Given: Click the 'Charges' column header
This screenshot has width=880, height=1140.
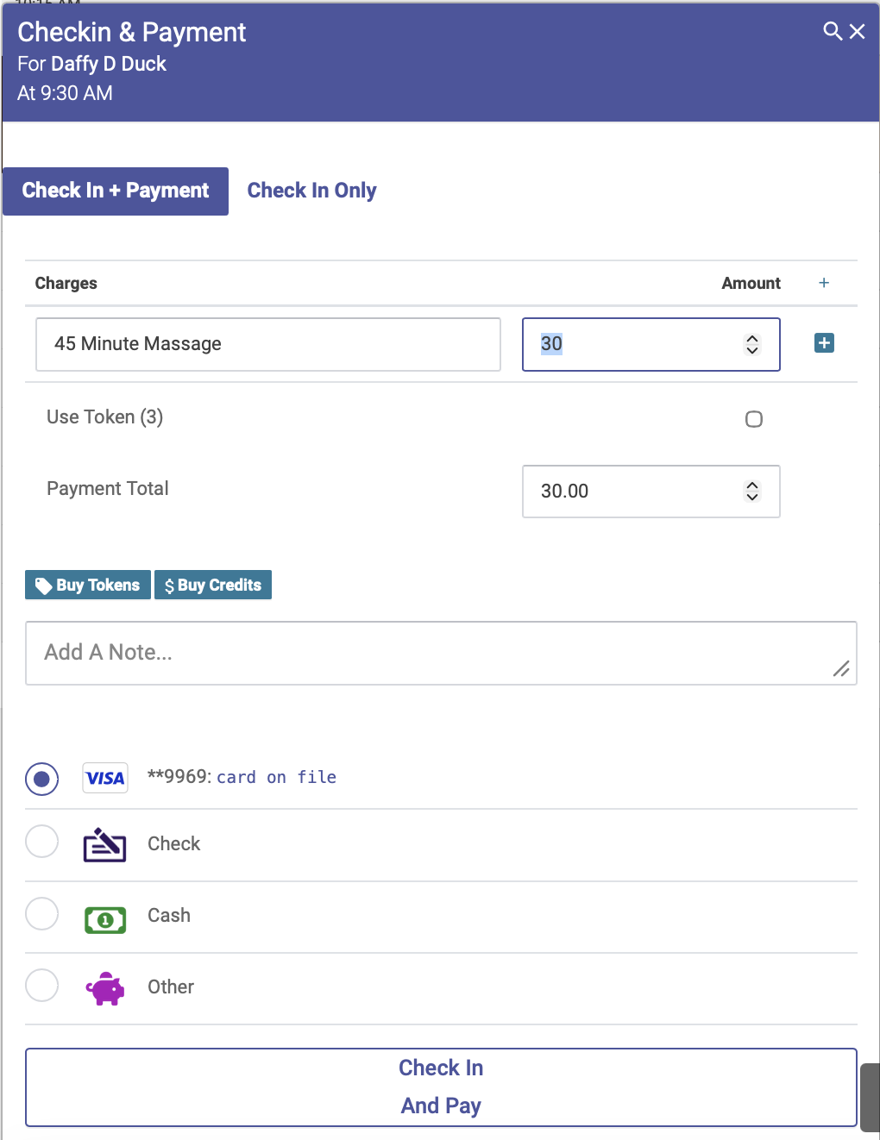Looking at the screenshot, I should 66,284.
